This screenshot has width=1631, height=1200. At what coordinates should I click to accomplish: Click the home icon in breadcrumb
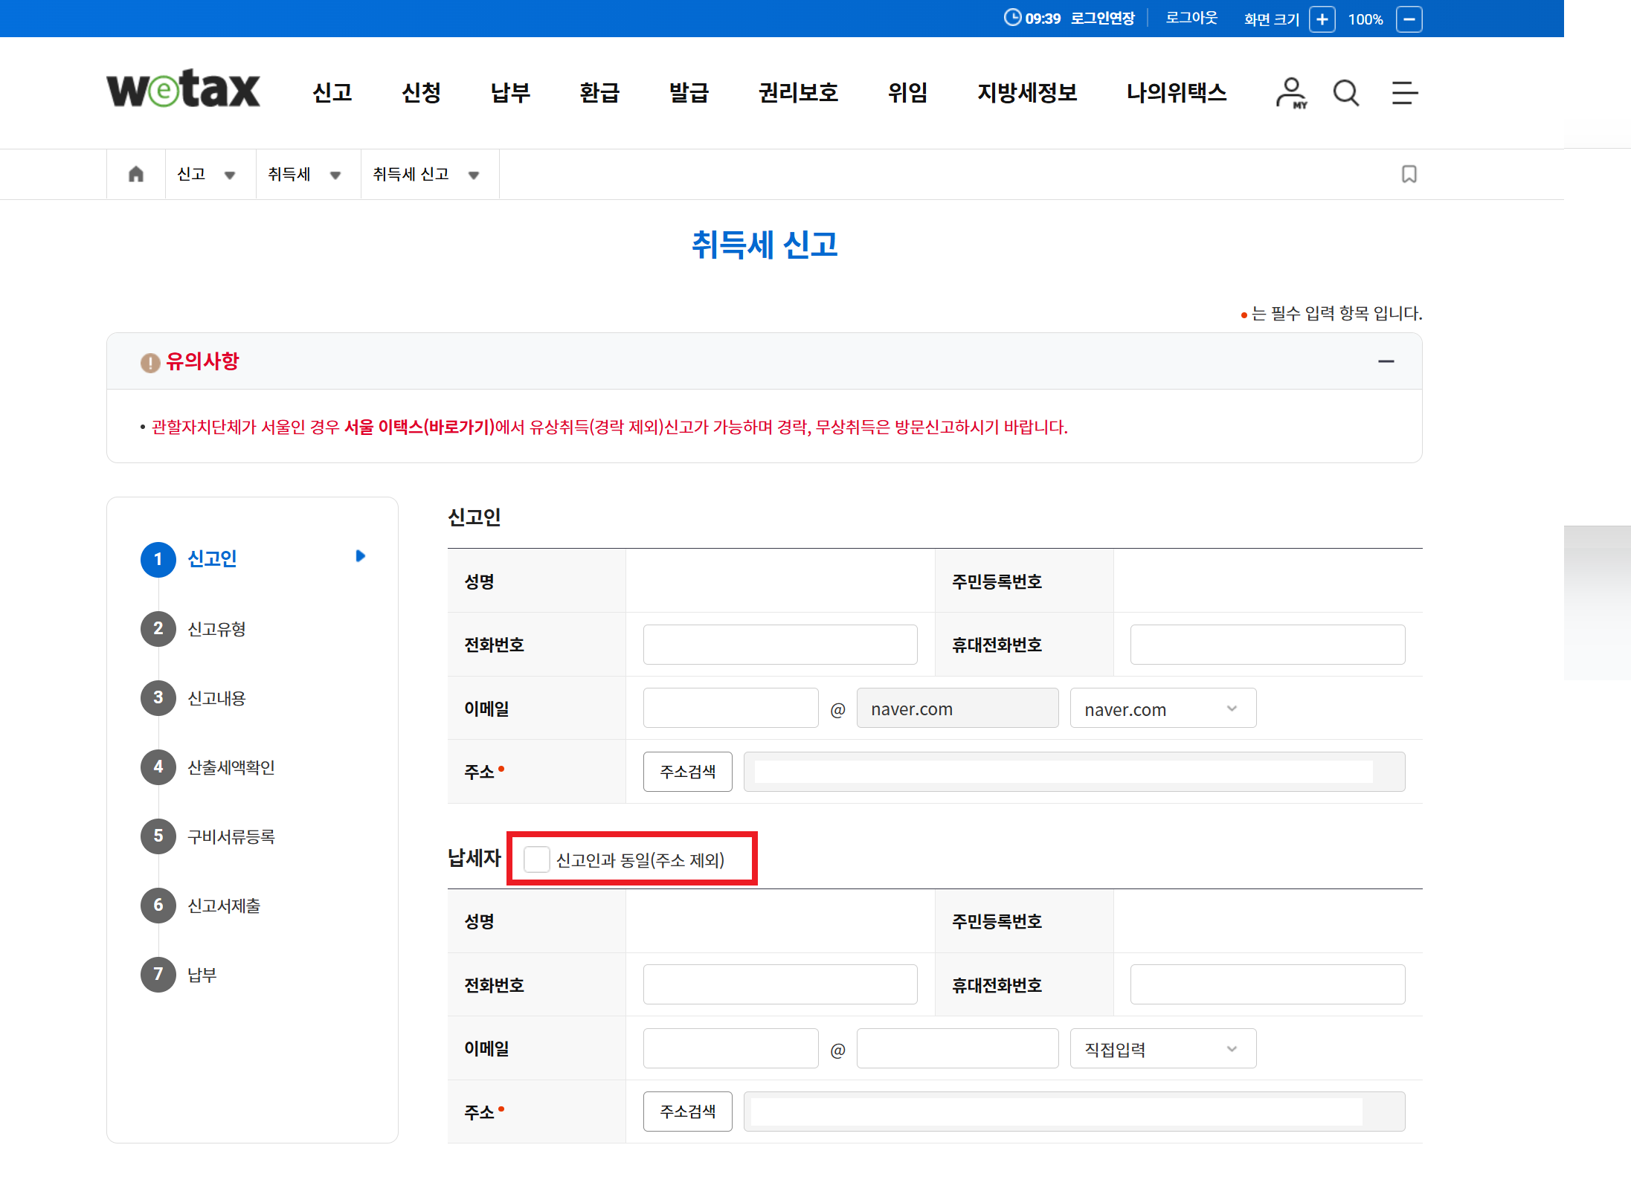(135, 174)
